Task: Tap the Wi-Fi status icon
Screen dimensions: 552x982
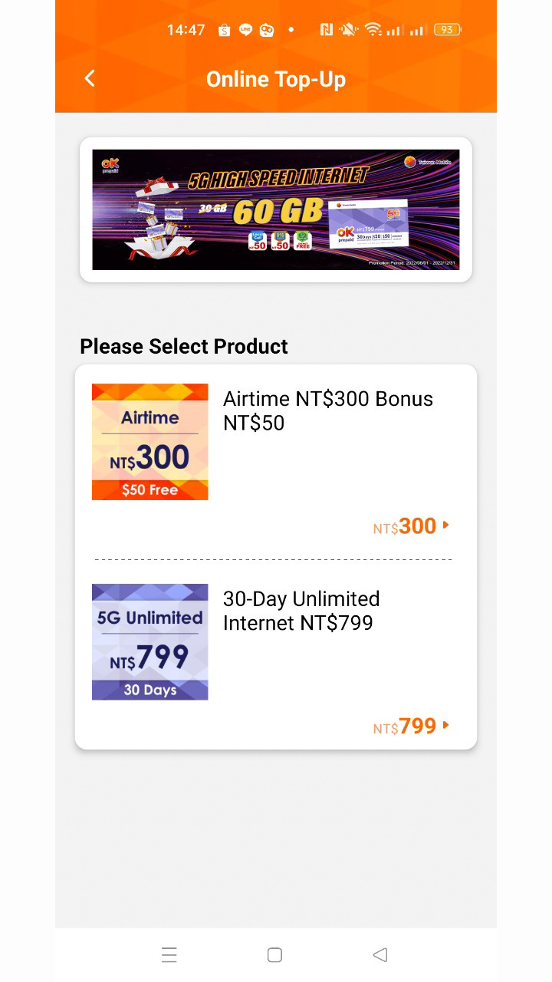Action: (373, 30)
